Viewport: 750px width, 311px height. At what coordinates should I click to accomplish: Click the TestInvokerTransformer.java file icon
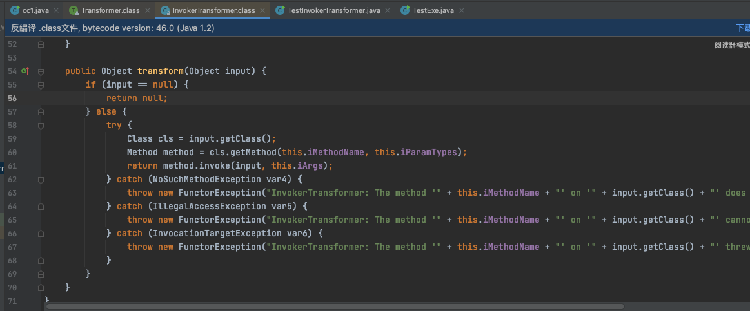click(281, 10)
